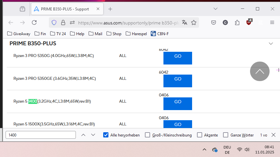Switch DEU DE keyboard language
This screenshot has width=280, height=157.
coord(227,150)
